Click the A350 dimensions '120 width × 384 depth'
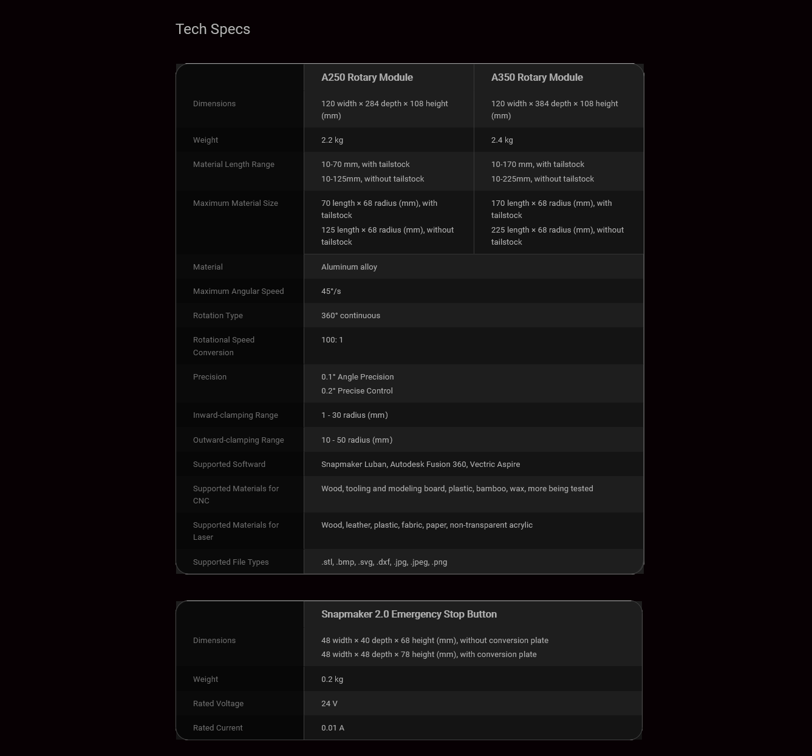The width and height of the screenshot is (812, 756). click(x=554, y=109)
